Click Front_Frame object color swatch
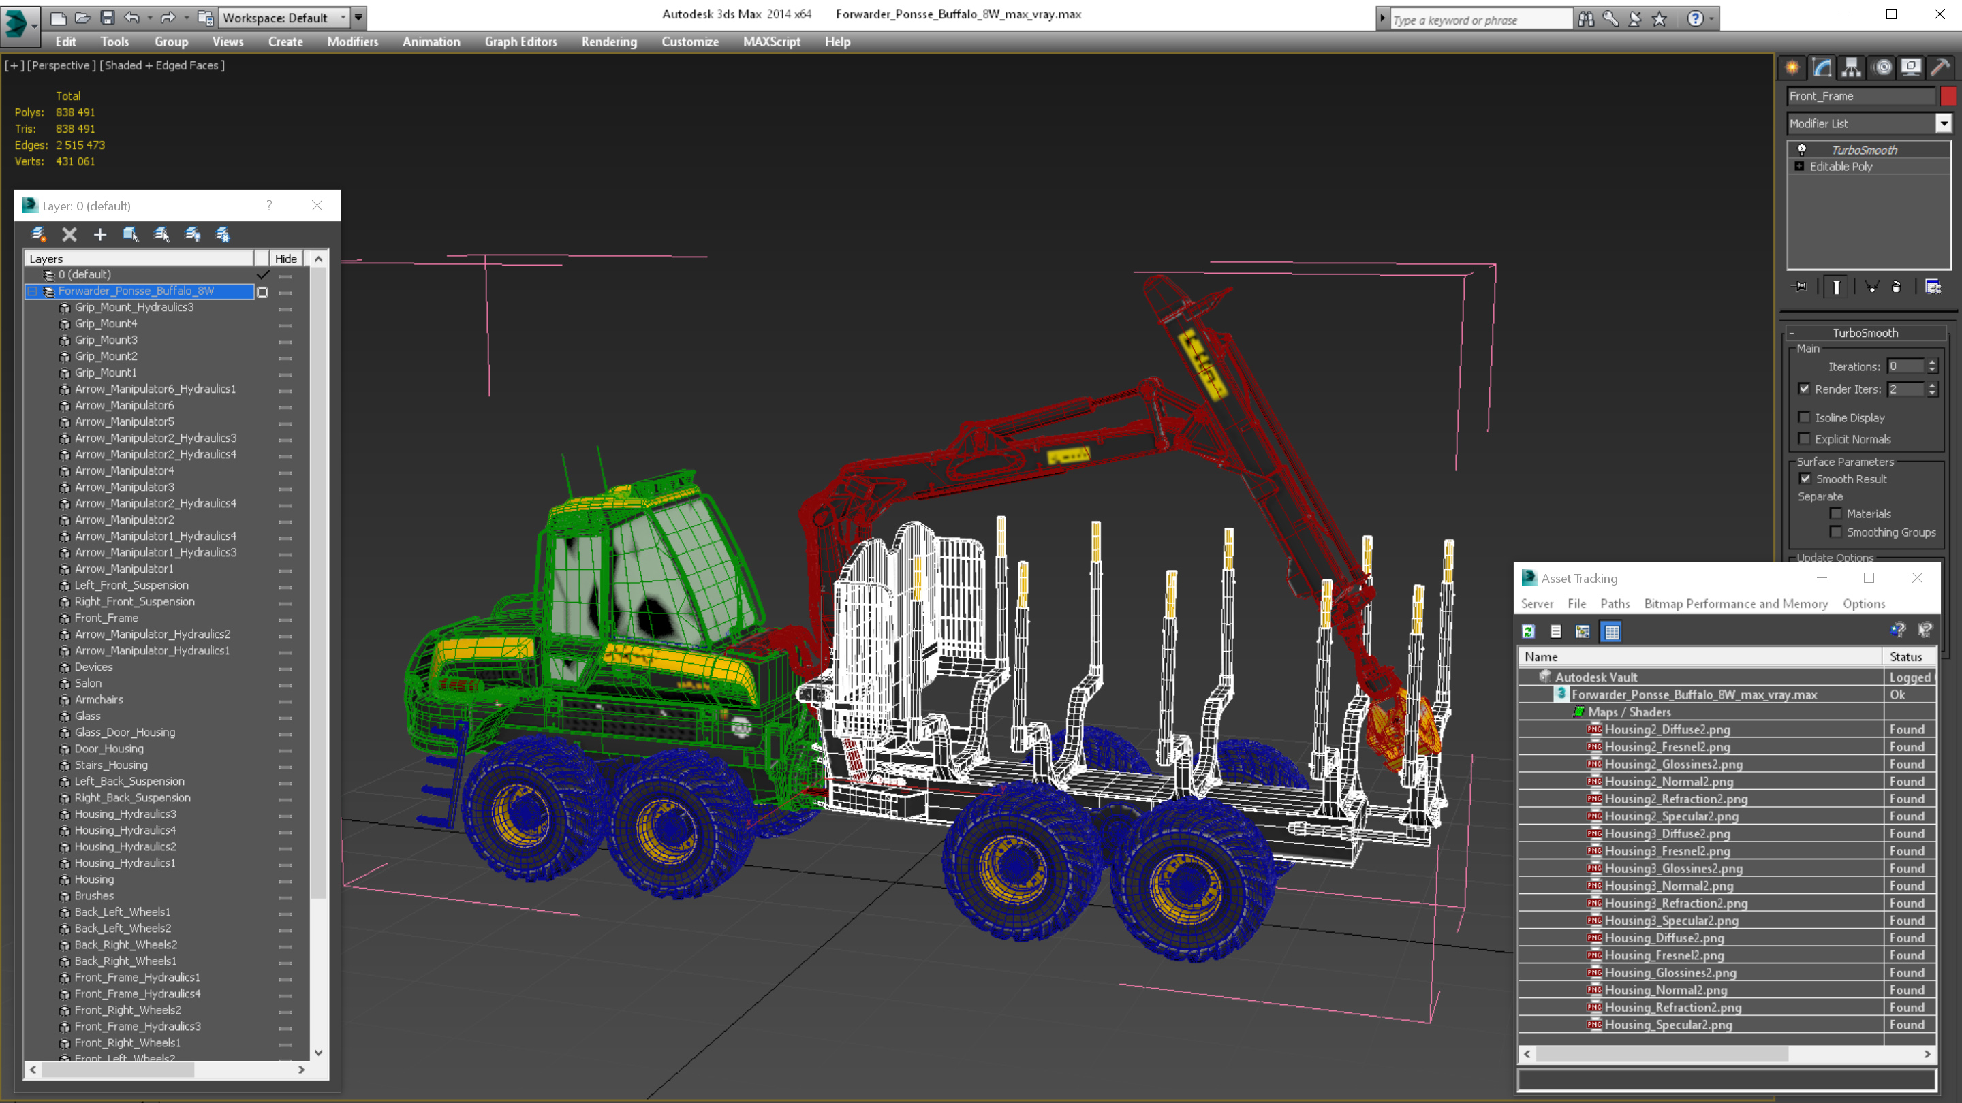This screenshot has width=1962, height=1103. coord(1948,96)
